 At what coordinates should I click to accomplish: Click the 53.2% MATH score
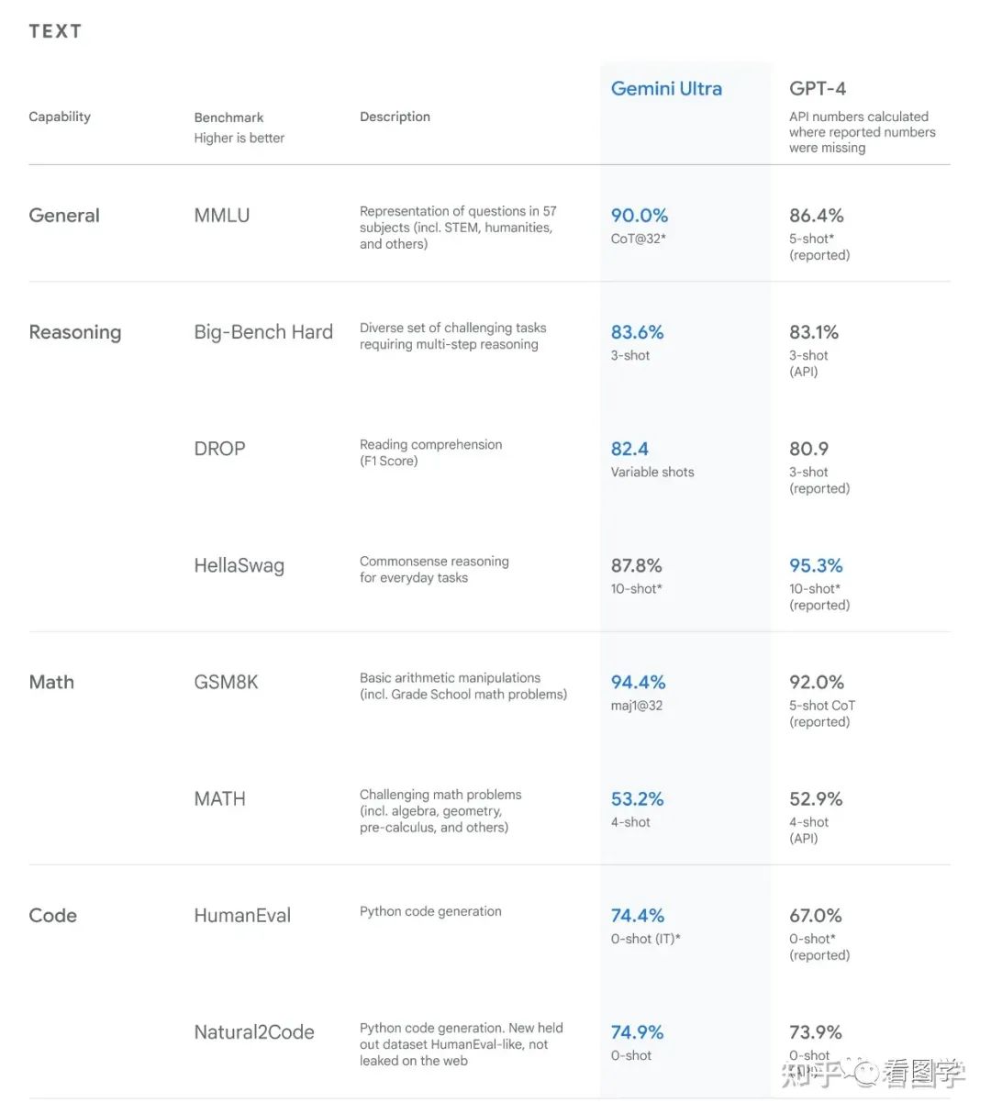coord(638,798)
